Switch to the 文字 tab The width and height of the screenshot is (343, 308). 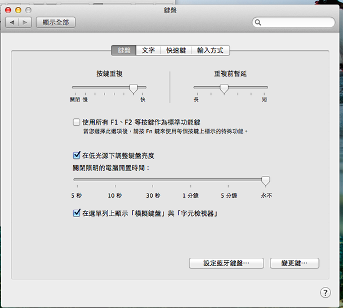[x=148, y=50]
